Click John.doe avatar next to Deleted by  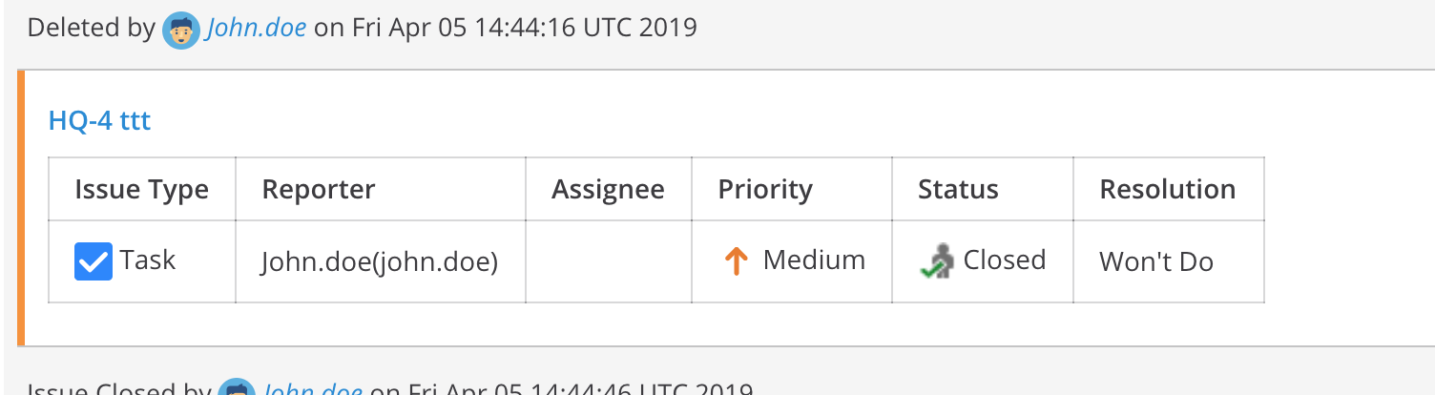click(x=181, y=30)
